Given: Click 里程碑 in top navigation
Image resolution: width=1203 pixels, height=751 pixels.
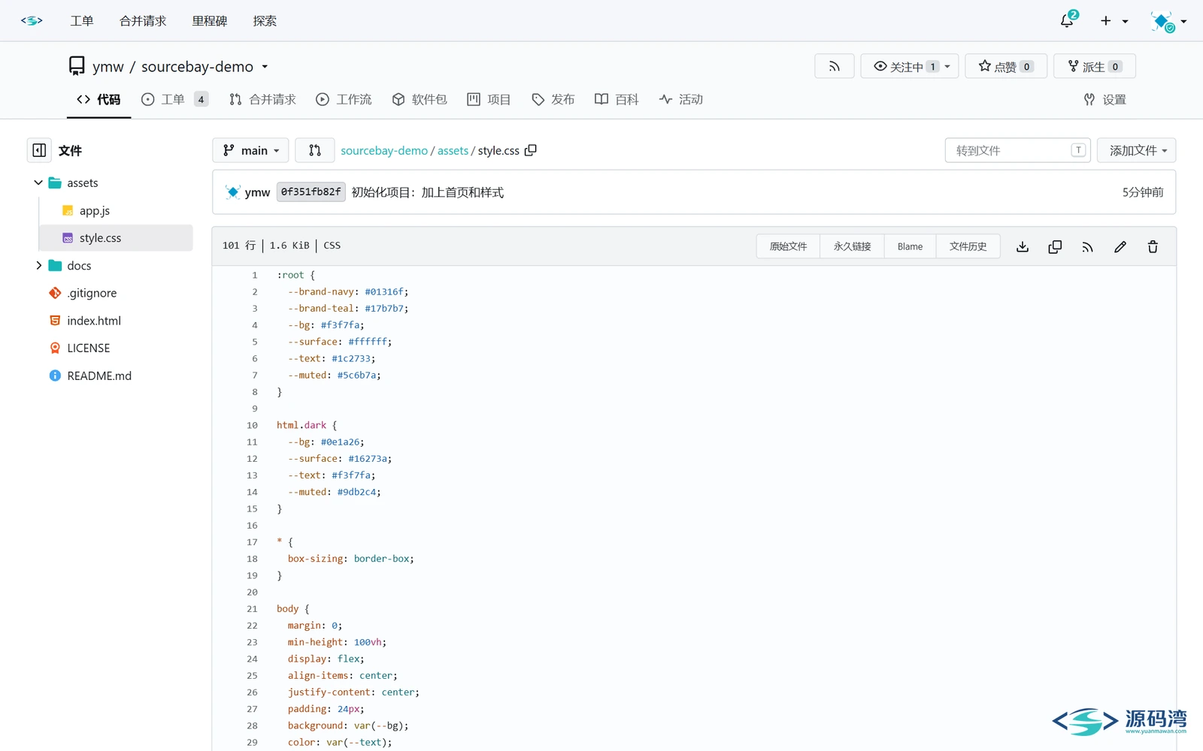Looking at the screenshot, I should pos(210,21).
